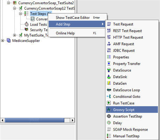This screenshot has height=140, width=160.
Task: Click the horizontal scrollbar left arrow
Action: click(x=2, y=120)
